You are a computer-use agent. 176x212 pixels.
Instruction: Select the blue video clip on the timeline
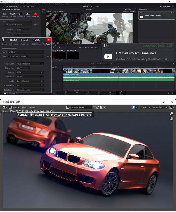pos(119,72)
